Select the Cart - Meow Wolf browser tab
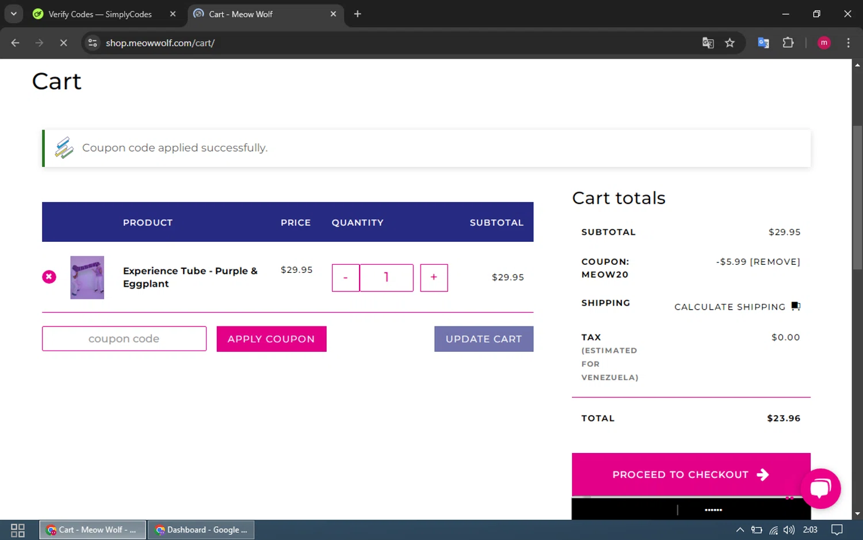 pyautogui.click(x=240, y=14)
